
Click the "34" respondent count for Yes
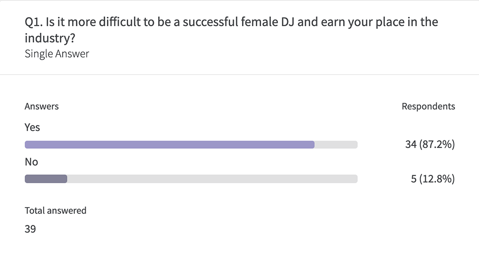point(411,144)
